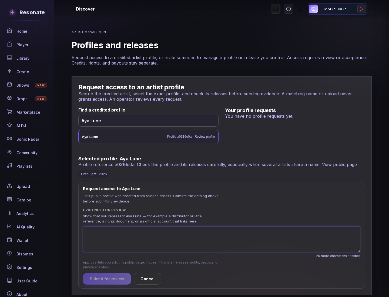Image resolution: width=389 pixels, height=297 pixels.
Task: Toggle the sidebar panel layout icon
Action: pyautogui.click(x=276, y=9)
